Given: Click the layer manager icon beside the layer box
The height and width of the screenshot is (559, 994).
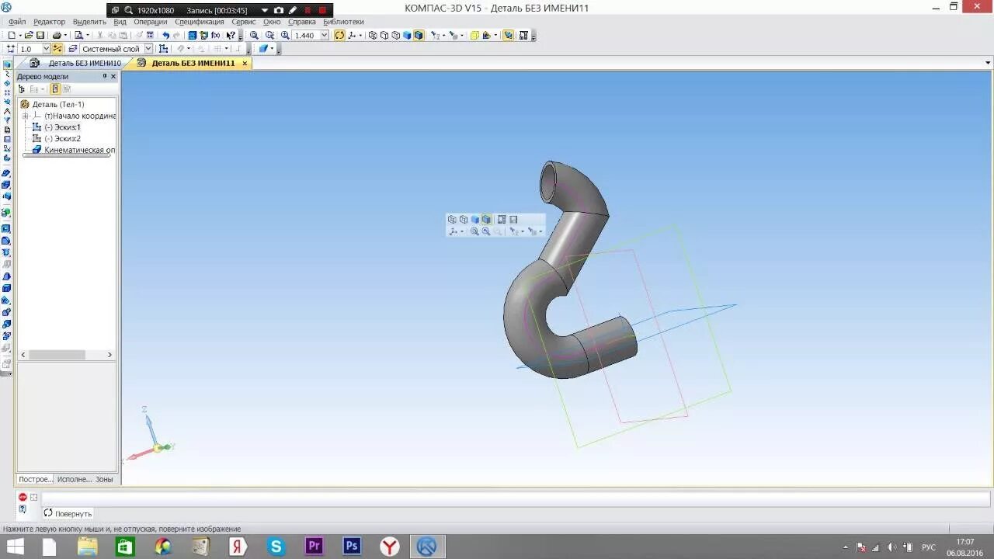Looking at the screenshot, I should pyautogui.click(x=72, y=48).
